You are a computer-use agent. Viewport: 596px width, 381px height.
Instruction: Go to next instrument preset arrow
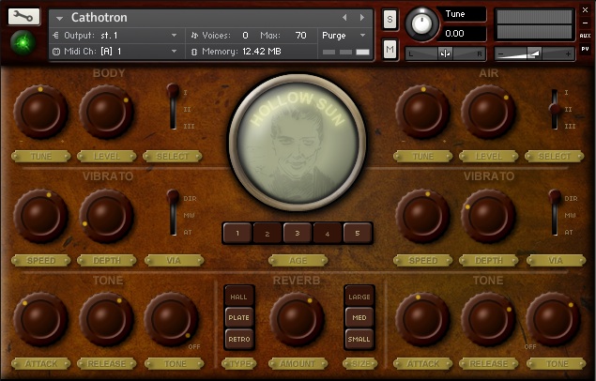pyautogui.click(x=362, y=18)
